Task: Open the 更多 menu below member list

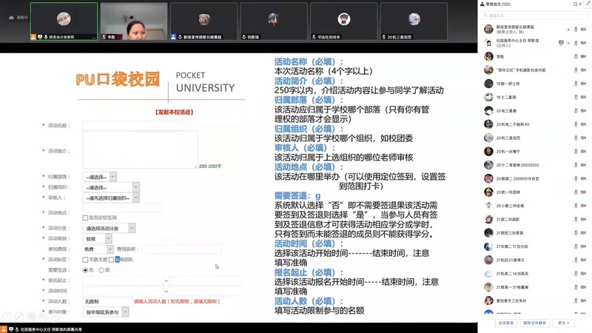Action: coord(562,323)
